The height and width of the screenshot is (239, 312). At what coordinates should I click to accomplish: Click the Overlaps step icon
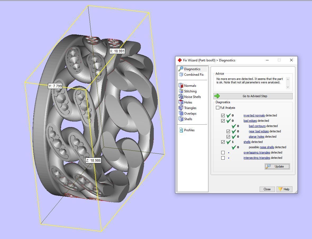point(181,114)
